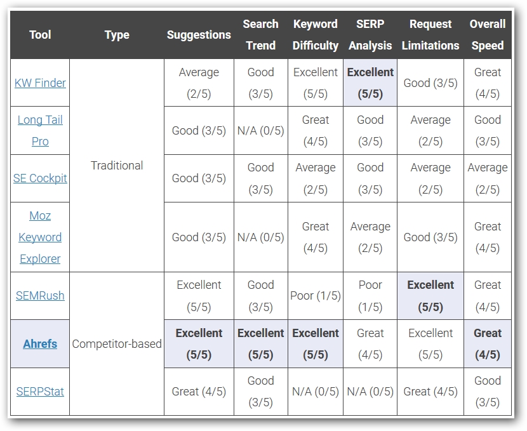
Task: Select the Traditional type cell
Action: [117, 165]
